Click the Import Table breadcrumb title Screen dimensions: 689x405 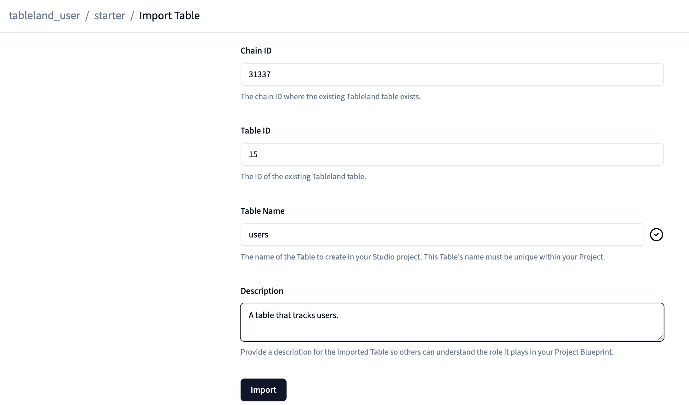coord(169,15)
